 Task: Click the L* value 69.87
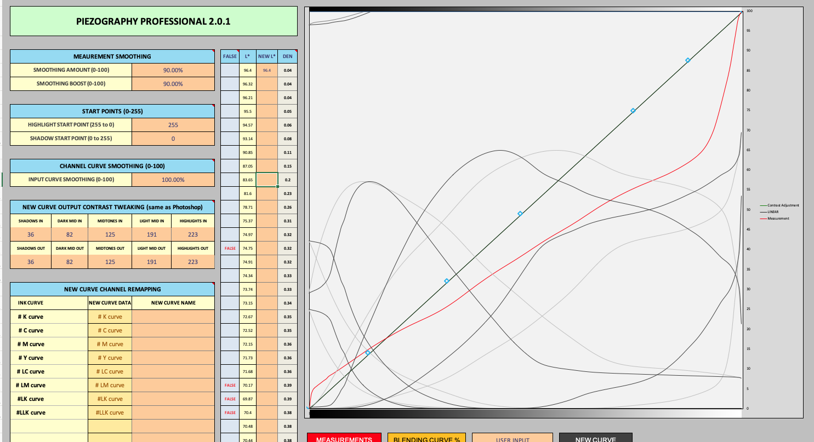pyautogui.click(x=247, y=399)
